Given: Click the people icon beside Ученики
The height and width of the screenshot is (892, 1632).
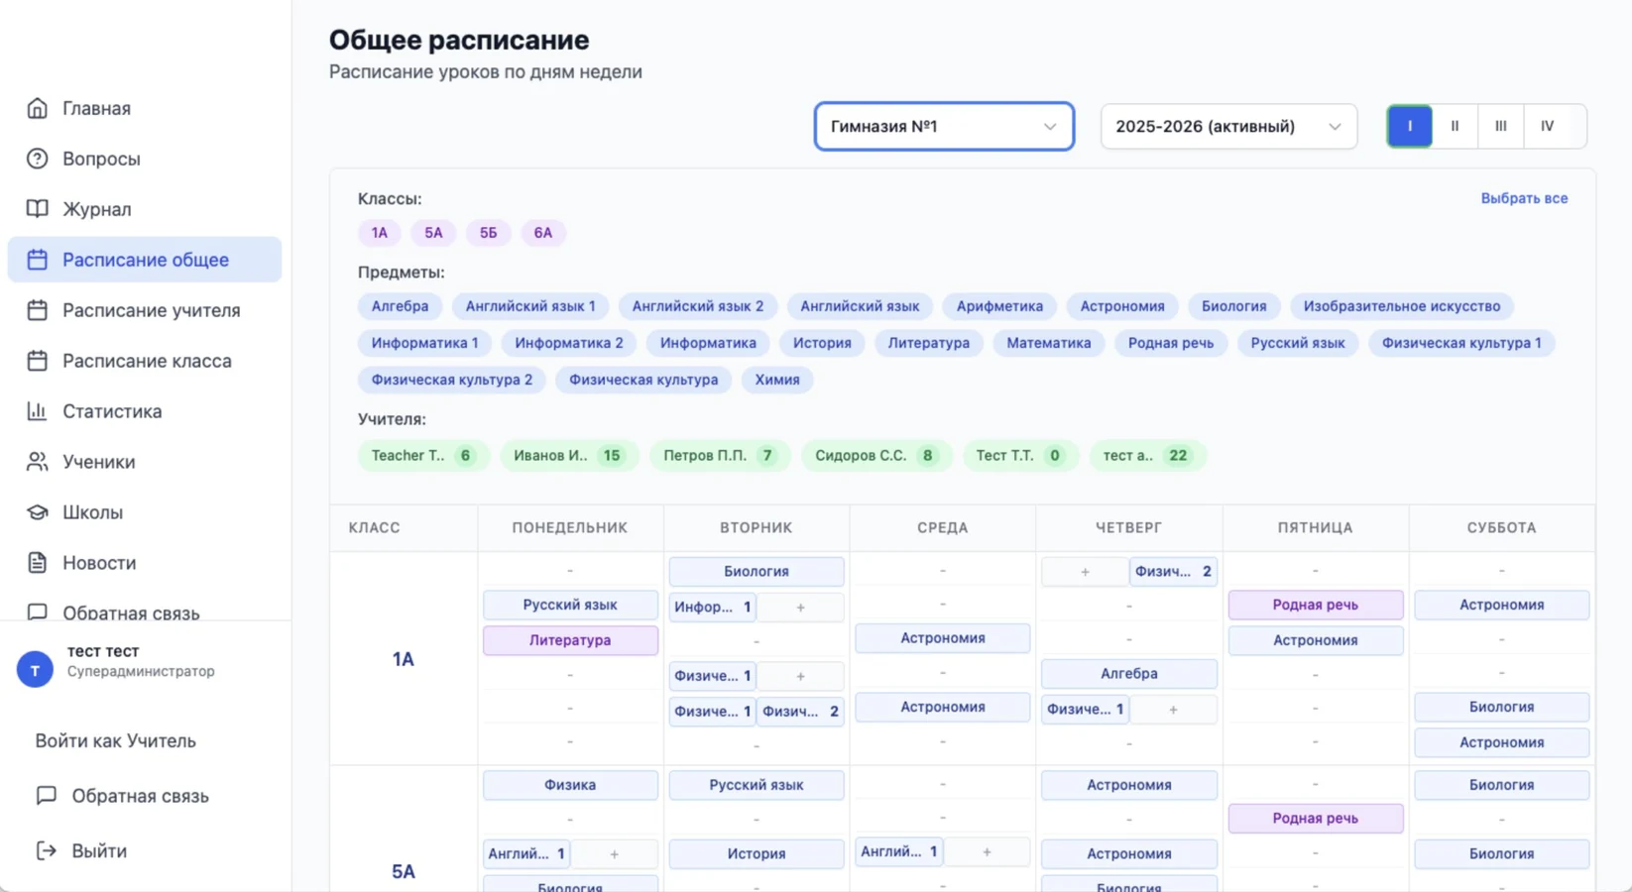Looking at the screenshot, I should click(37, 462).
